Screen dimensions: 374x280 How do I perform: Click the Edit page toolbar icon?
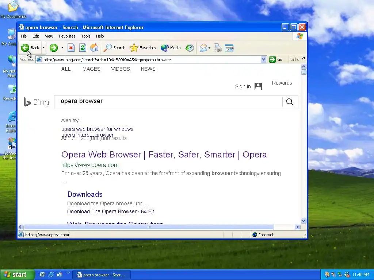click(229, 48)
